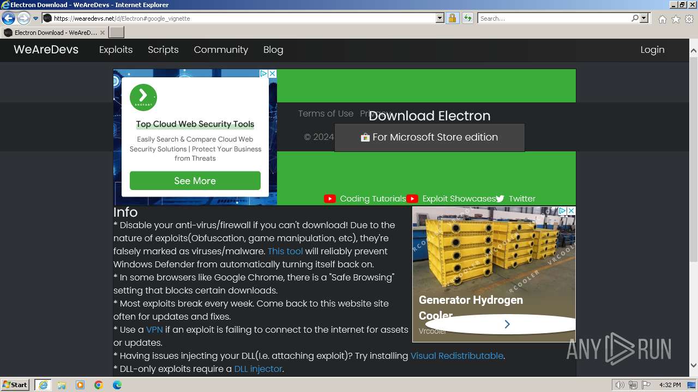Click the IE Forward arrow button
This screenshot has height=392, width=698.
[23, 19]
